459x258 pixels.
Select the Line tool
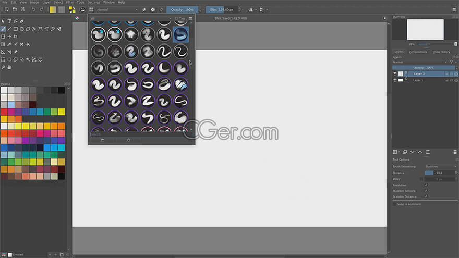9,29
